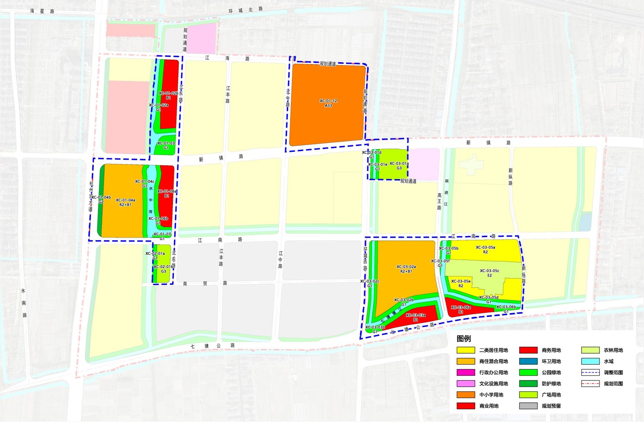Select the 江海路 road label

[227, 58]
